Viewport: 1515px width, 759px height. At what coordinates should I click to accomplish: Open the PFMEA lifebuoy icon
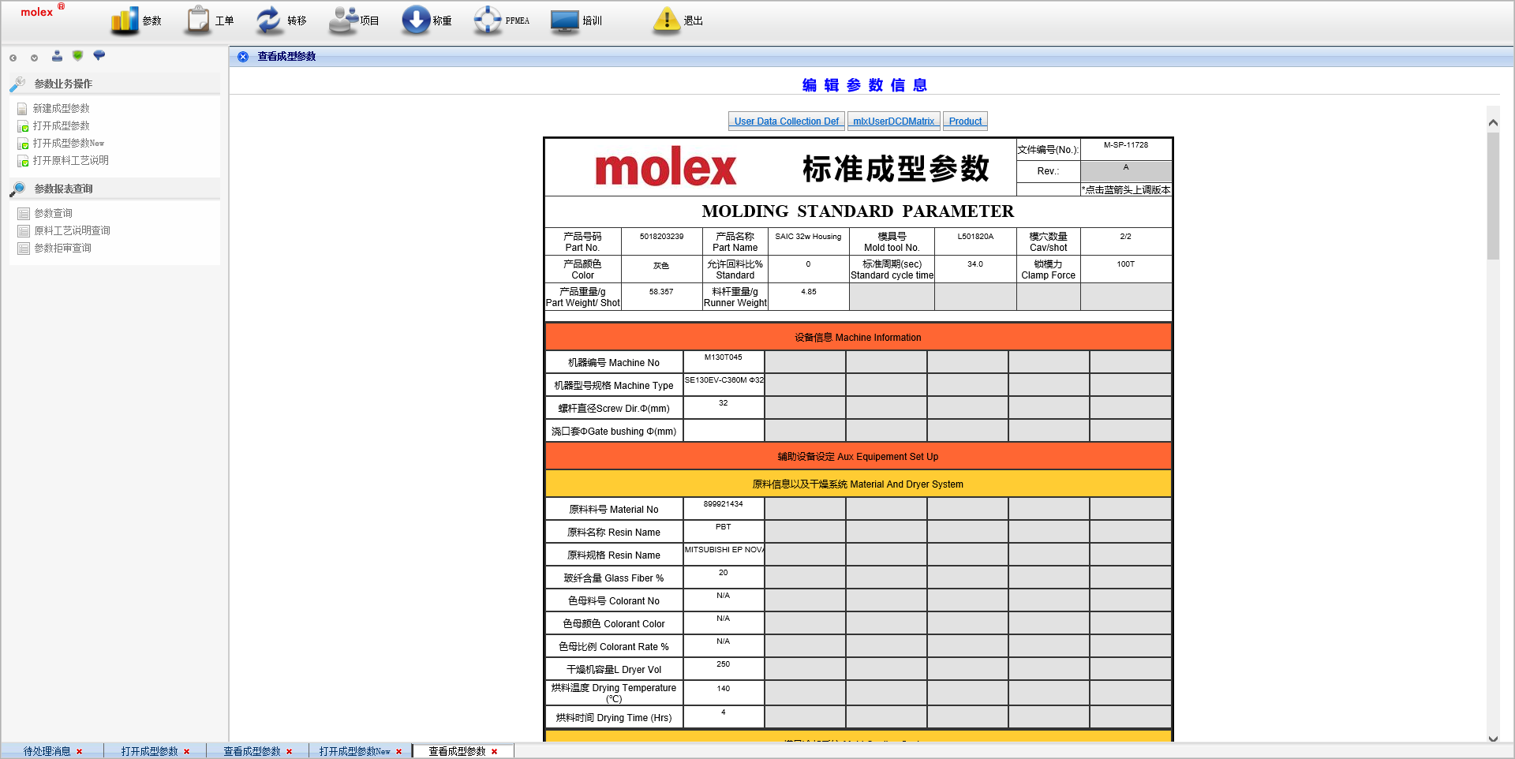[488, 21]
